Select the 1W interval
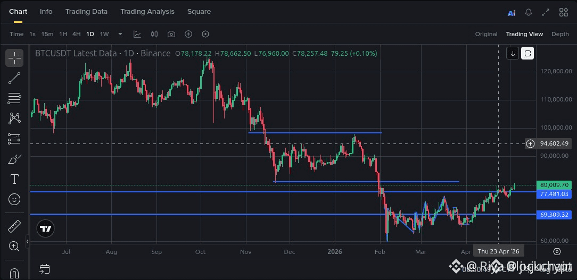Image resolution: width=577 pixels, height=280 pixels. click(104, 34)
